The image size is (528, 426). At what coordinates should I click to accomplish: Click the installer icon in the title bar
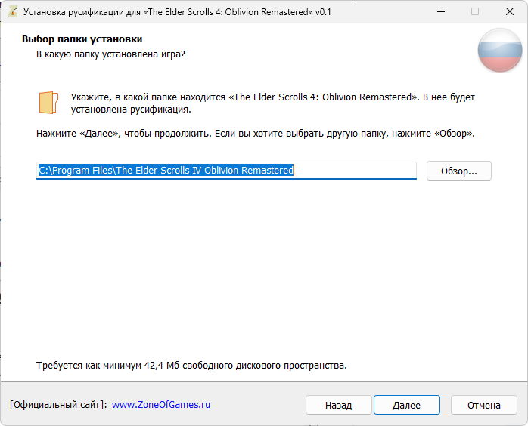pyautogui.click(x=11, y=12)
